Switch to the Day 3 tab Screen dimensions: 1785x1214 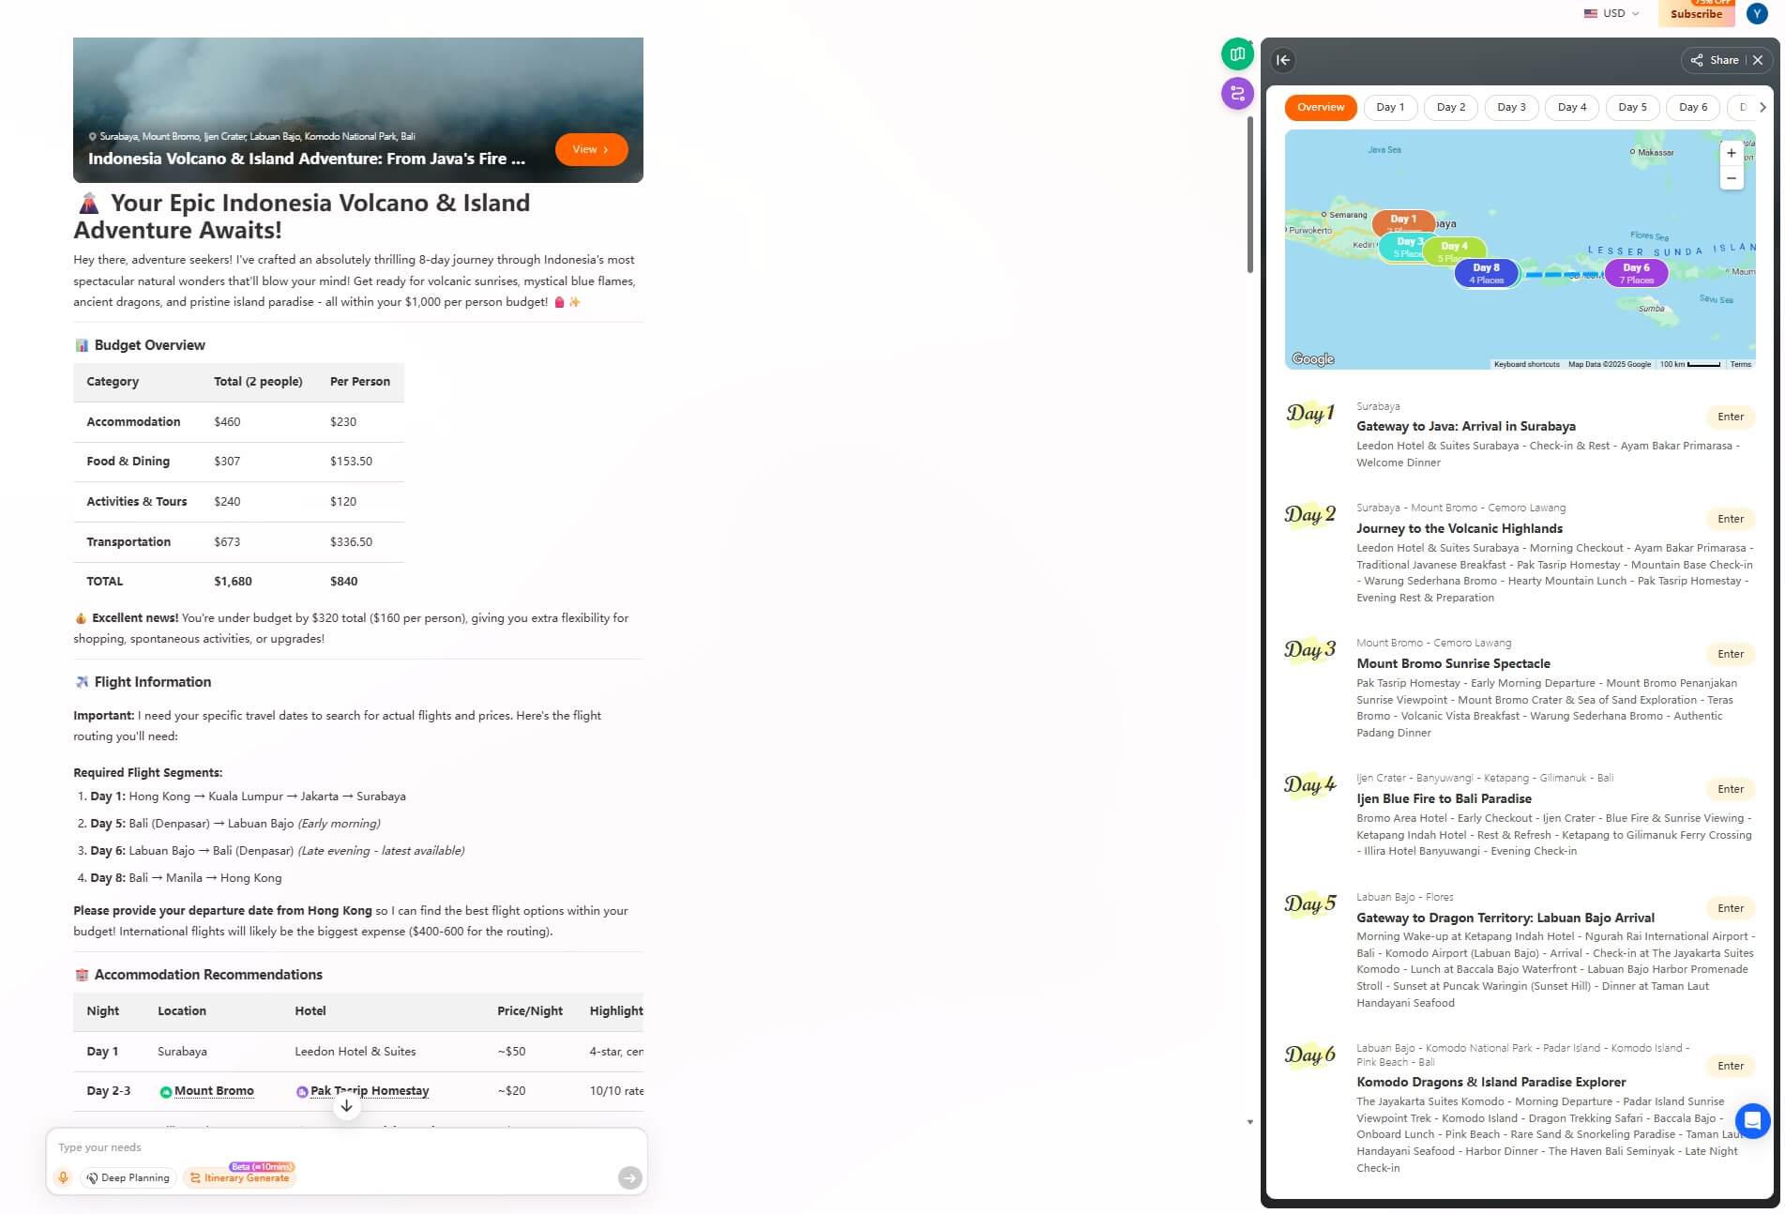pos(1510,107)
